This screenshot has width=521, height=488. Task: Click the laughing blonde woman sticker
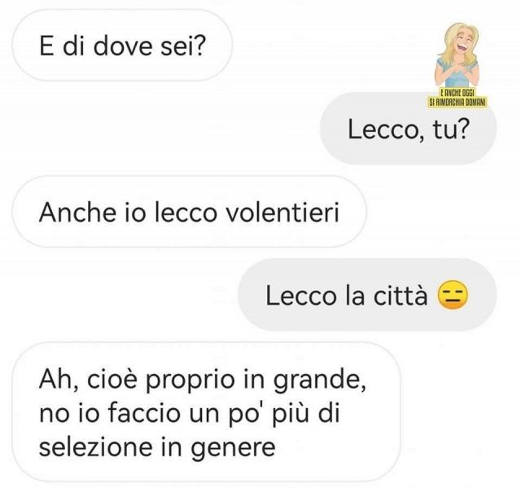pos(458,65)
